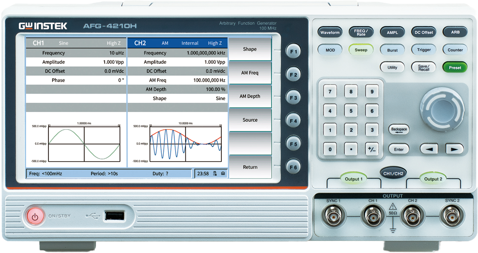
Task: Select the AM Depth softkey option
Action: coord(250,97)
